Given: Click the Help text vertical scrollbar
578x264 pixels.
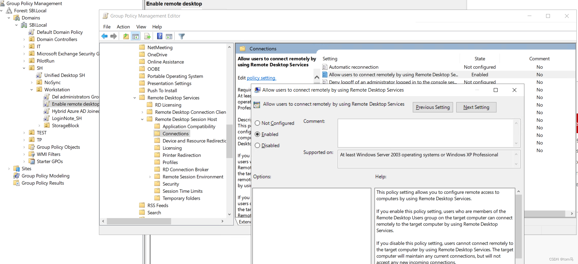Looking at the screenshot, I should (519, 226).
